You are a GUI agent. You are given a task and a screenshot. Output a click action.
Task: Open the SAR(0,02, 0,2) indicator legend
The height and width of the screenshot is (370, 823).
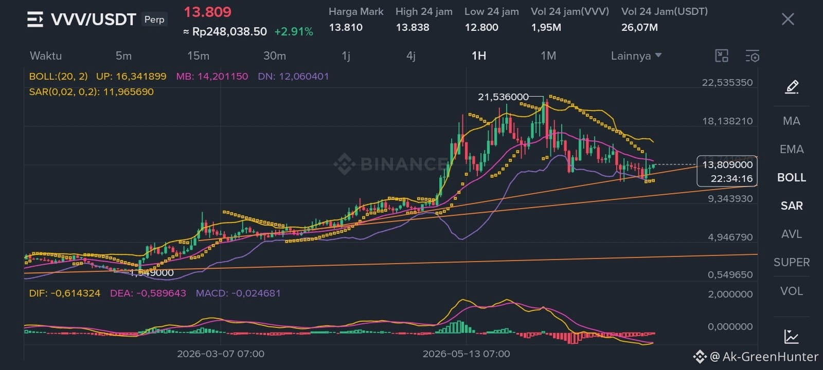[x=91, y=91]
